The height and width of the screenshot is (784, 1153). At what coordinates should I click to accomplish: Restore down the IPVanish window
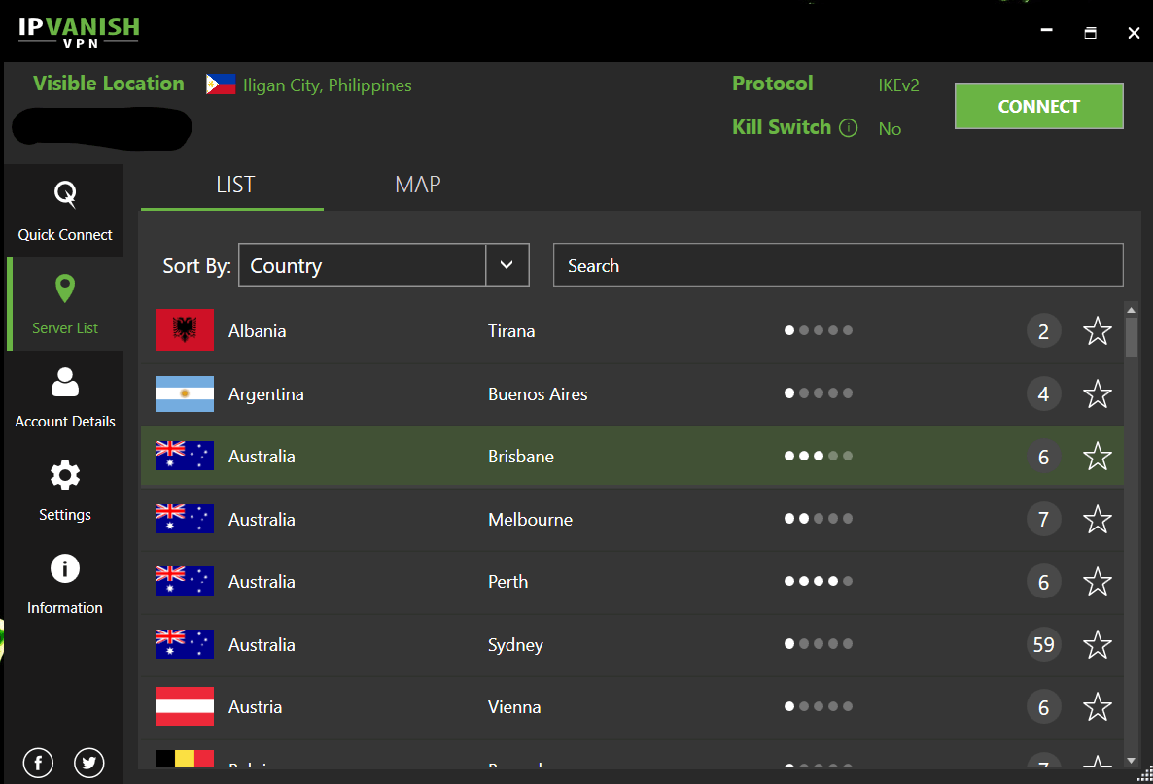point(1091,32)
